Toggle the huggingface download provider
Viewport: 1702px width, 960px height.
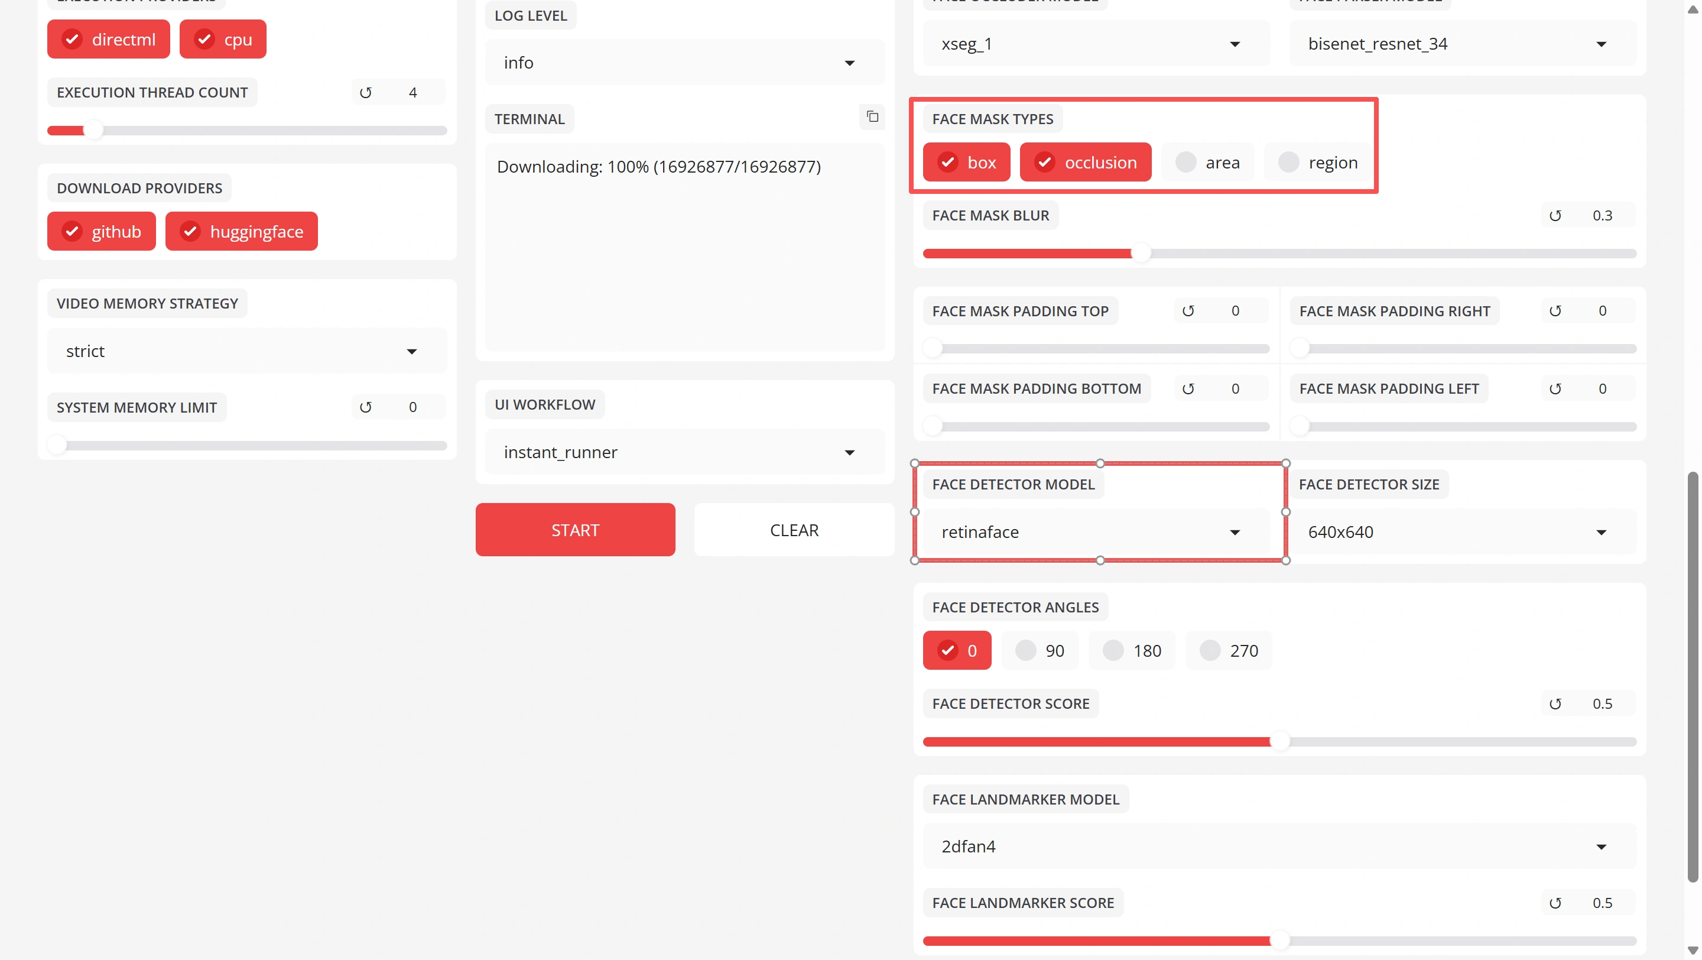(241, 231)
